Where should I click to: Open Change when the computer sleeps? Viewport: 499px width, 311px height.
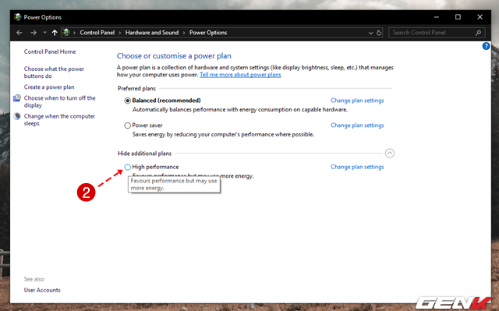tap(59, 120)
